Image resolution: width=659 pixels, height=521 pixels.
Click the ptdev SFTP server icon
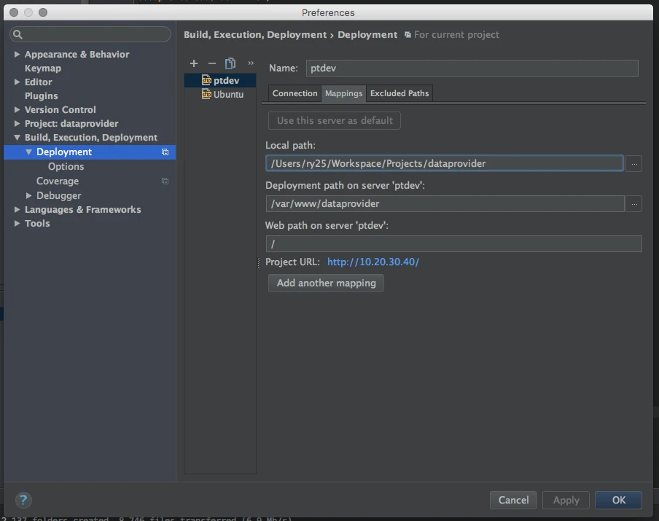click(x=206, y=80)
